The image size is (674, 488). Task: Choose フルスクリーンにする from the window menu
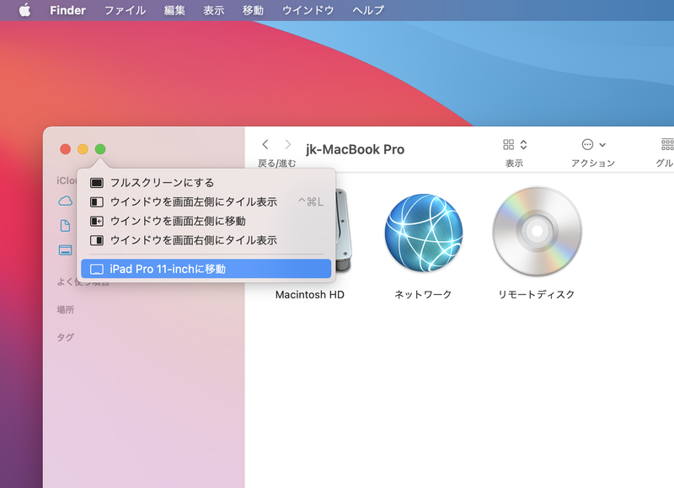click(160, 182)
